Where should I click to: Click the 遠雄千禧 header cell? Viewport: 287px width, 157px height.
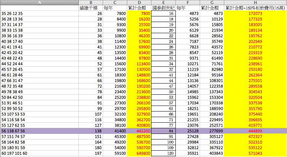click(x=91, y=8)
